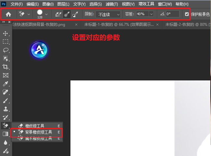
Task: Choose 橡皮擦工具 from the flyout
Action: click(x=37, y=126)
